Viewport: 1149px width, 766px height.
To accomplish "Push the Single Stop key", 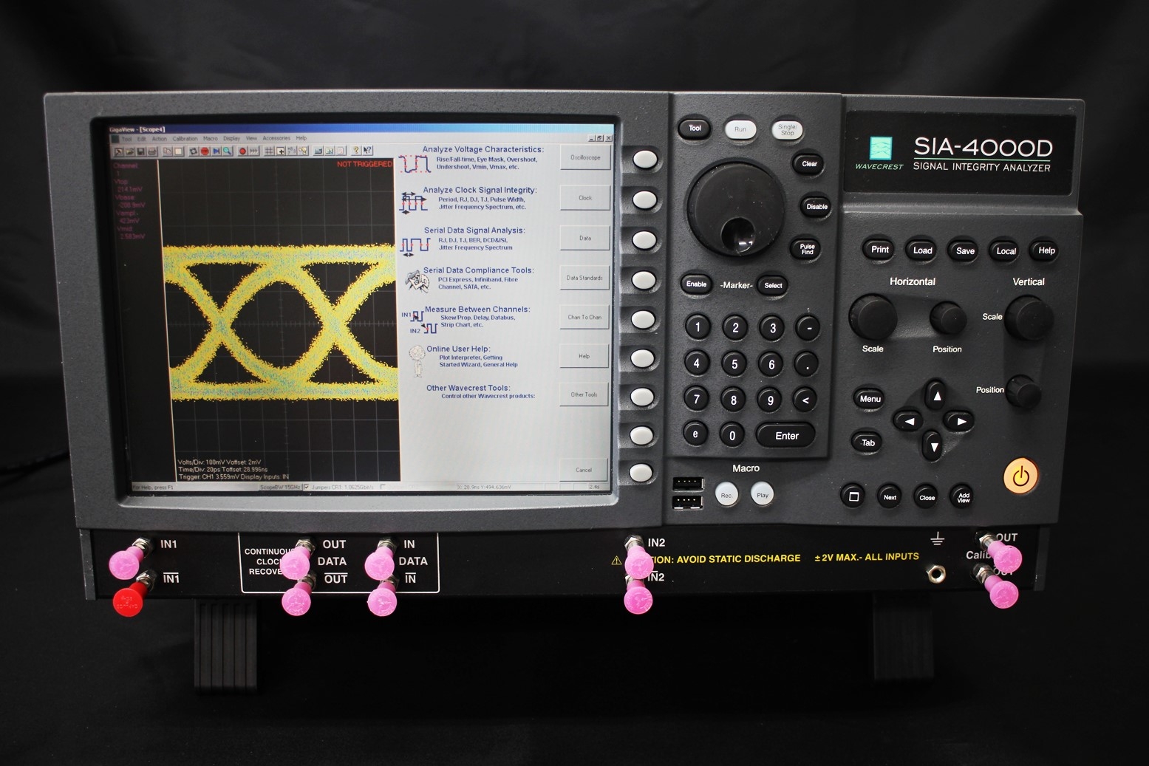I will (x=787, y=130).
